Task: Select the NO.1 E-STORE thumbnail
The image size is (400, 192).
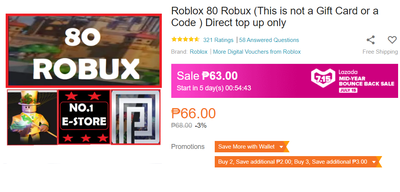Action: 84,117
